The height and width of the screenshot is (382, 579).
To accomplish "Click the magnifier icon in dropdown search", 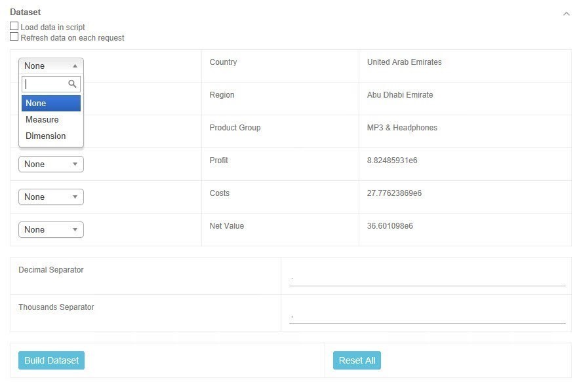I will coord(73,85).
